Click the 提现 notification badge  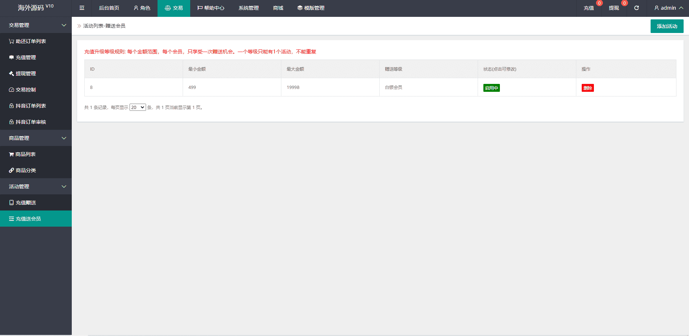(624, 3)
